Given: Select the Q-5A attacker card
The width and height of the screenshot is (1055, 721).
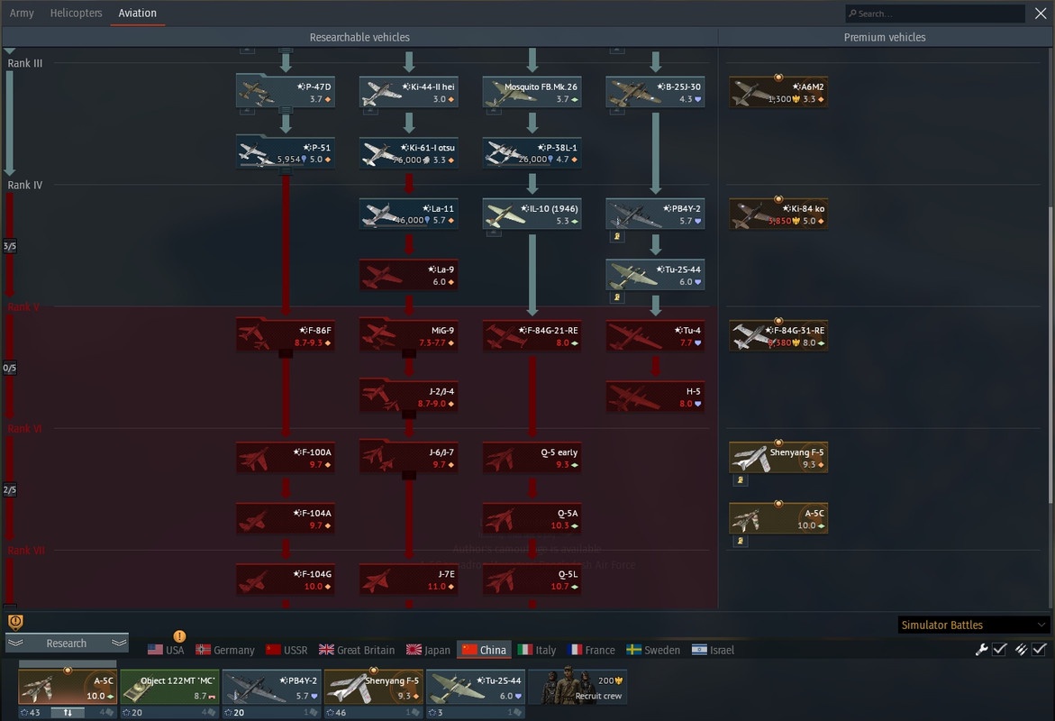Looking at the screenshot, I should [532, 518].
